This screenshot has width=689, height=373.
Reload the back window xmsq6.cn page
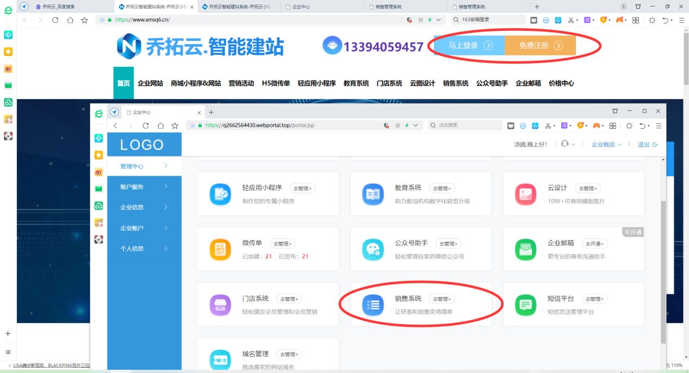pyautogui.click(x=55, y=20)
